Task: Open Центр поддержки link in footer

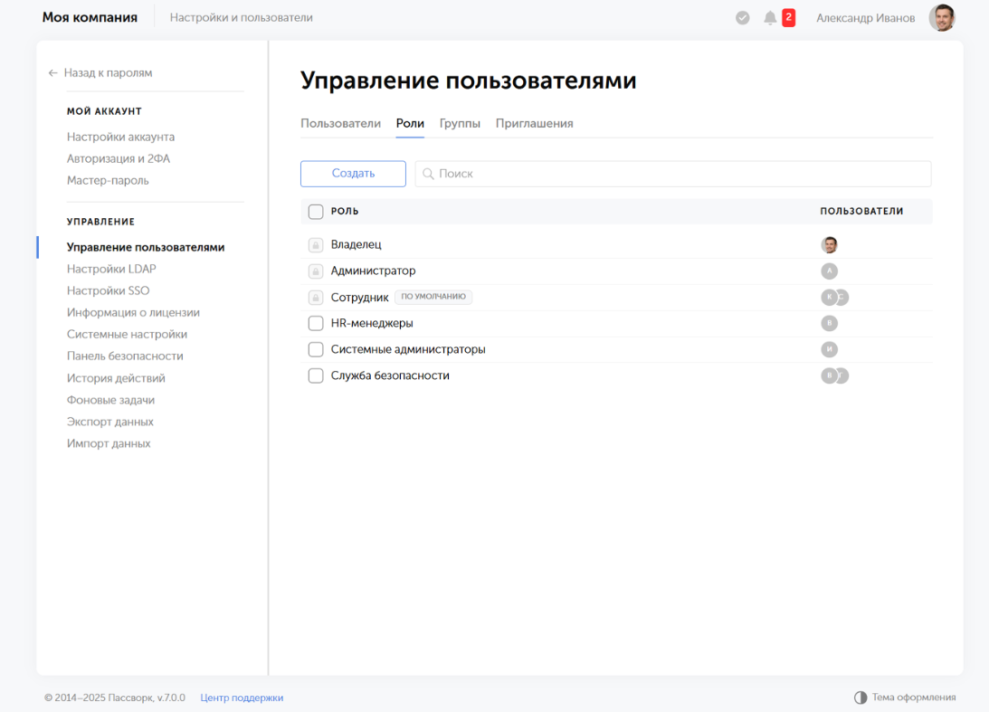Action: pyautogui.click(x=242, y=698)
